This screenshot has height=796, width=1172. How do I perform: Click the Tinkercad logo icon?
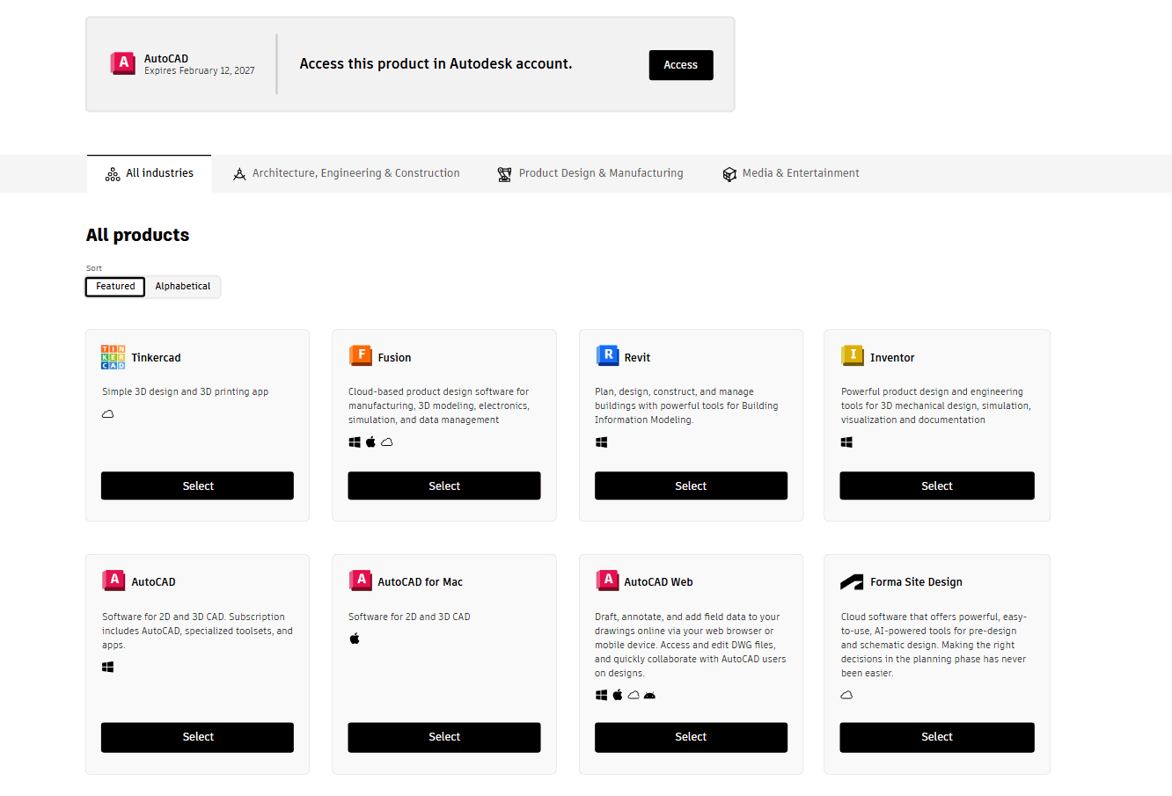113,357
